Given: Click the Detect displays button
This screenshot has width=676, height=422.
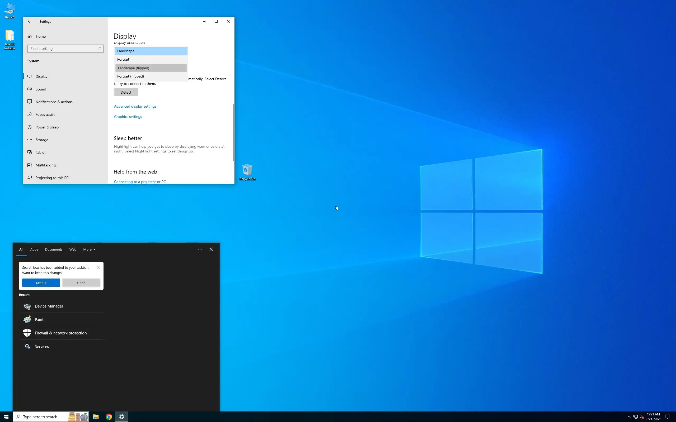Looking at the screenshot, I should coord(126,92).
